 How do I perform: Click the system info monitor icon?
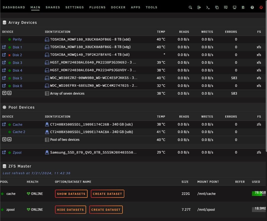235,7
